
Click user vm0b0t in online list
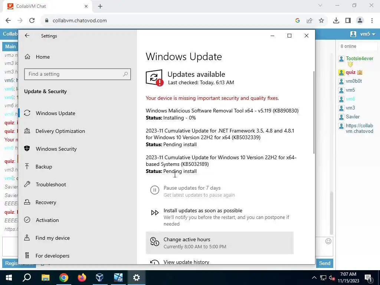click(354, 81)
